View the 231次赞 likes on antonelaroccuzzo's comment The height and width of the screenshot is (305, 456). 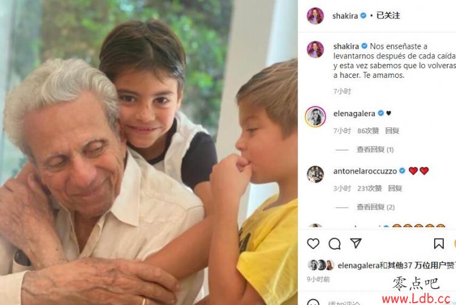pos(369,189)
